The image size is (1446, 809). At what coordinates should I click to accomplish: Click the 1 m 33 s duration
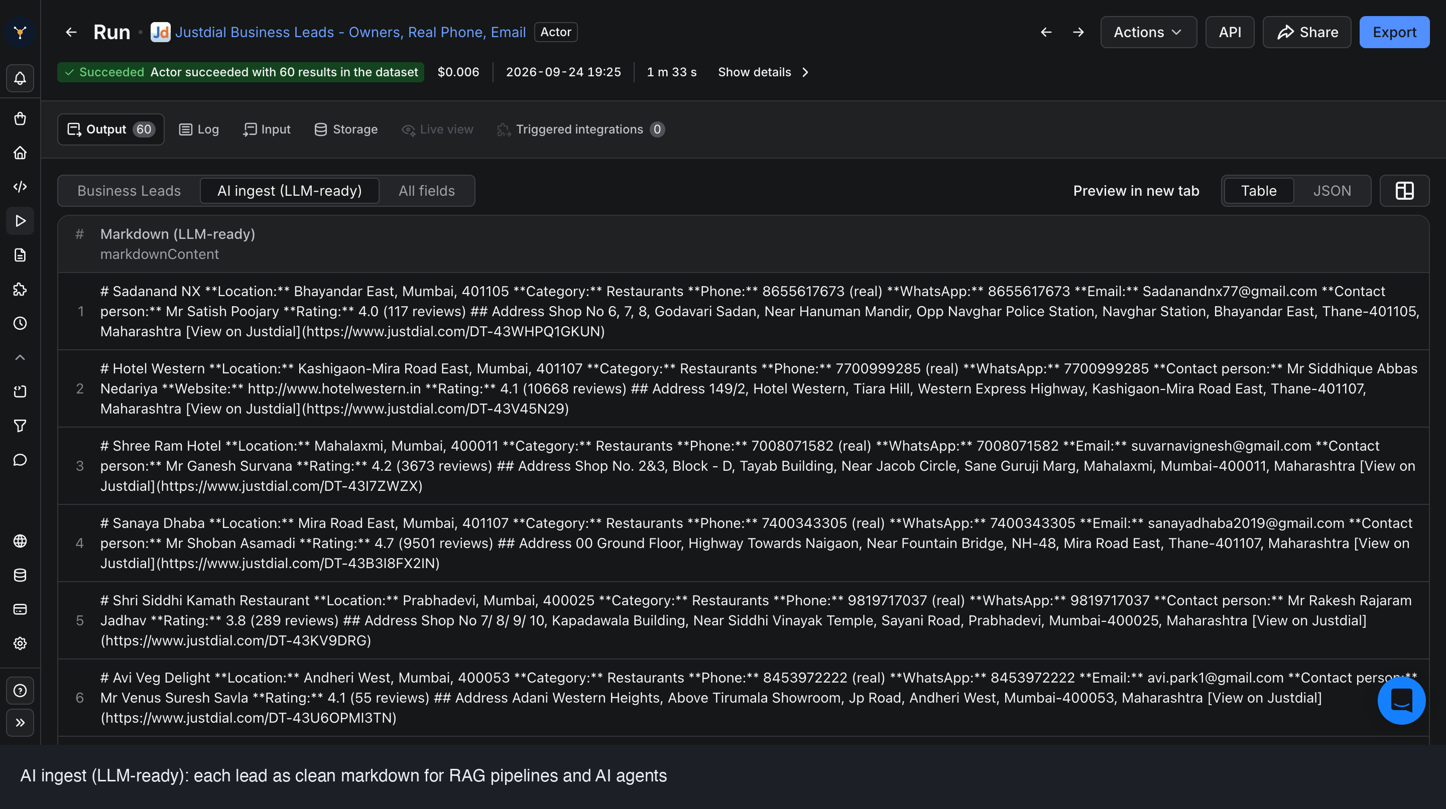coord(671,72)
